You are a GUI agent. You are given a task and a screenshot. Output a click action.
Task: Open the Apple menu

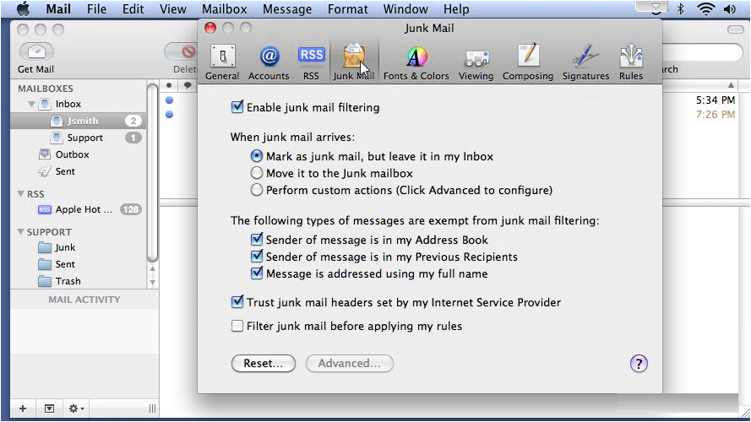coord(24,9)
